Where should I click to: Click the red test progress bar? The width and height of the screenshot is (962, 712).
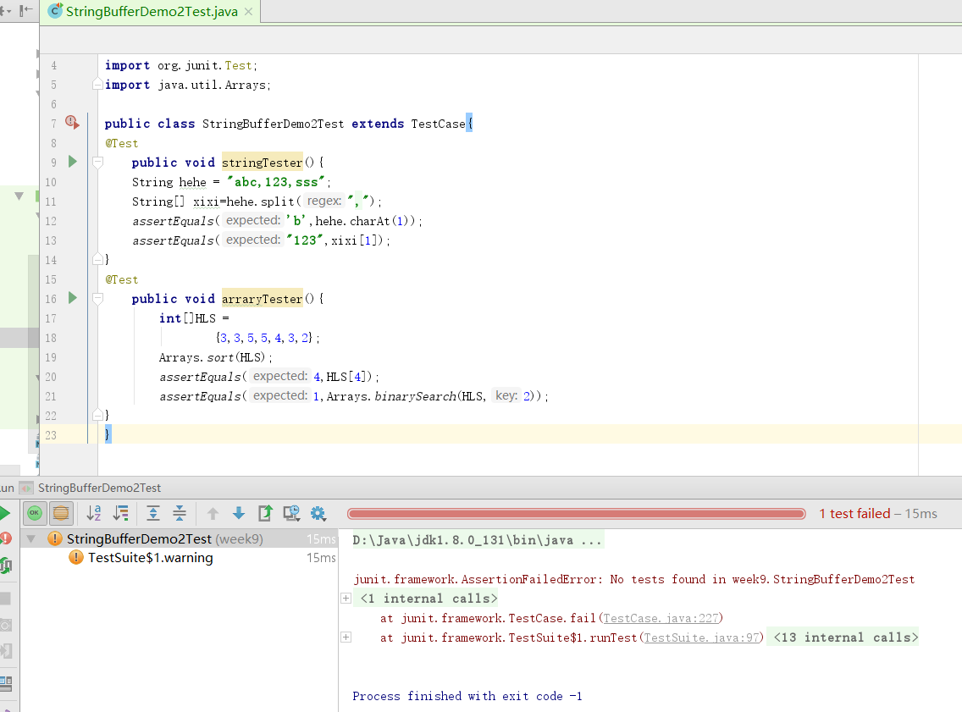click(576, 514)
